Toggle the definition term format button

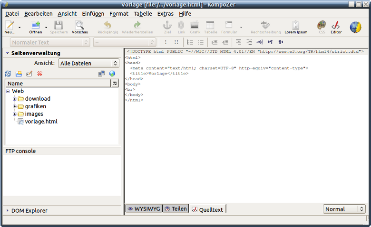(x=238, y=42)
